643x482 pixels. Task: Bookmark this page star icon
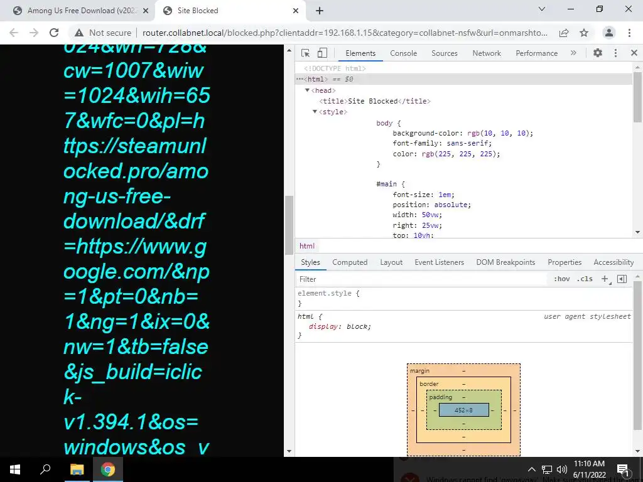click(x=584, y=33)
